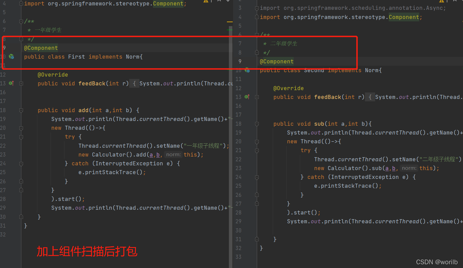Screen dimensions: 463x268
Task: Click 'norm:' inlay hint in Calculator().sub call
Action: (409, 168)
